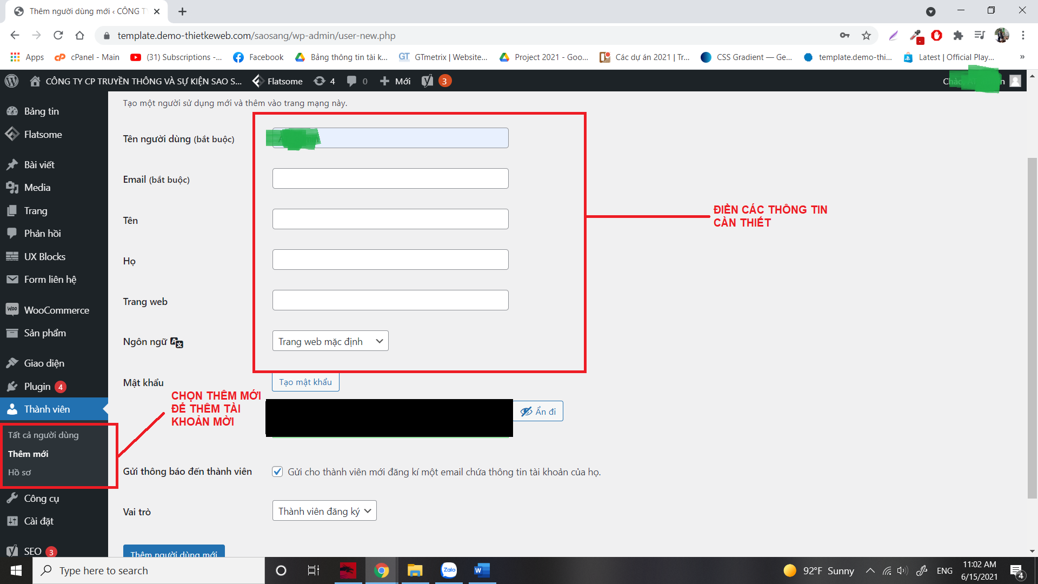Screen dimensions: 1038x584
Task: Show hidden system tray icons chevron
Action: point(870,570)
